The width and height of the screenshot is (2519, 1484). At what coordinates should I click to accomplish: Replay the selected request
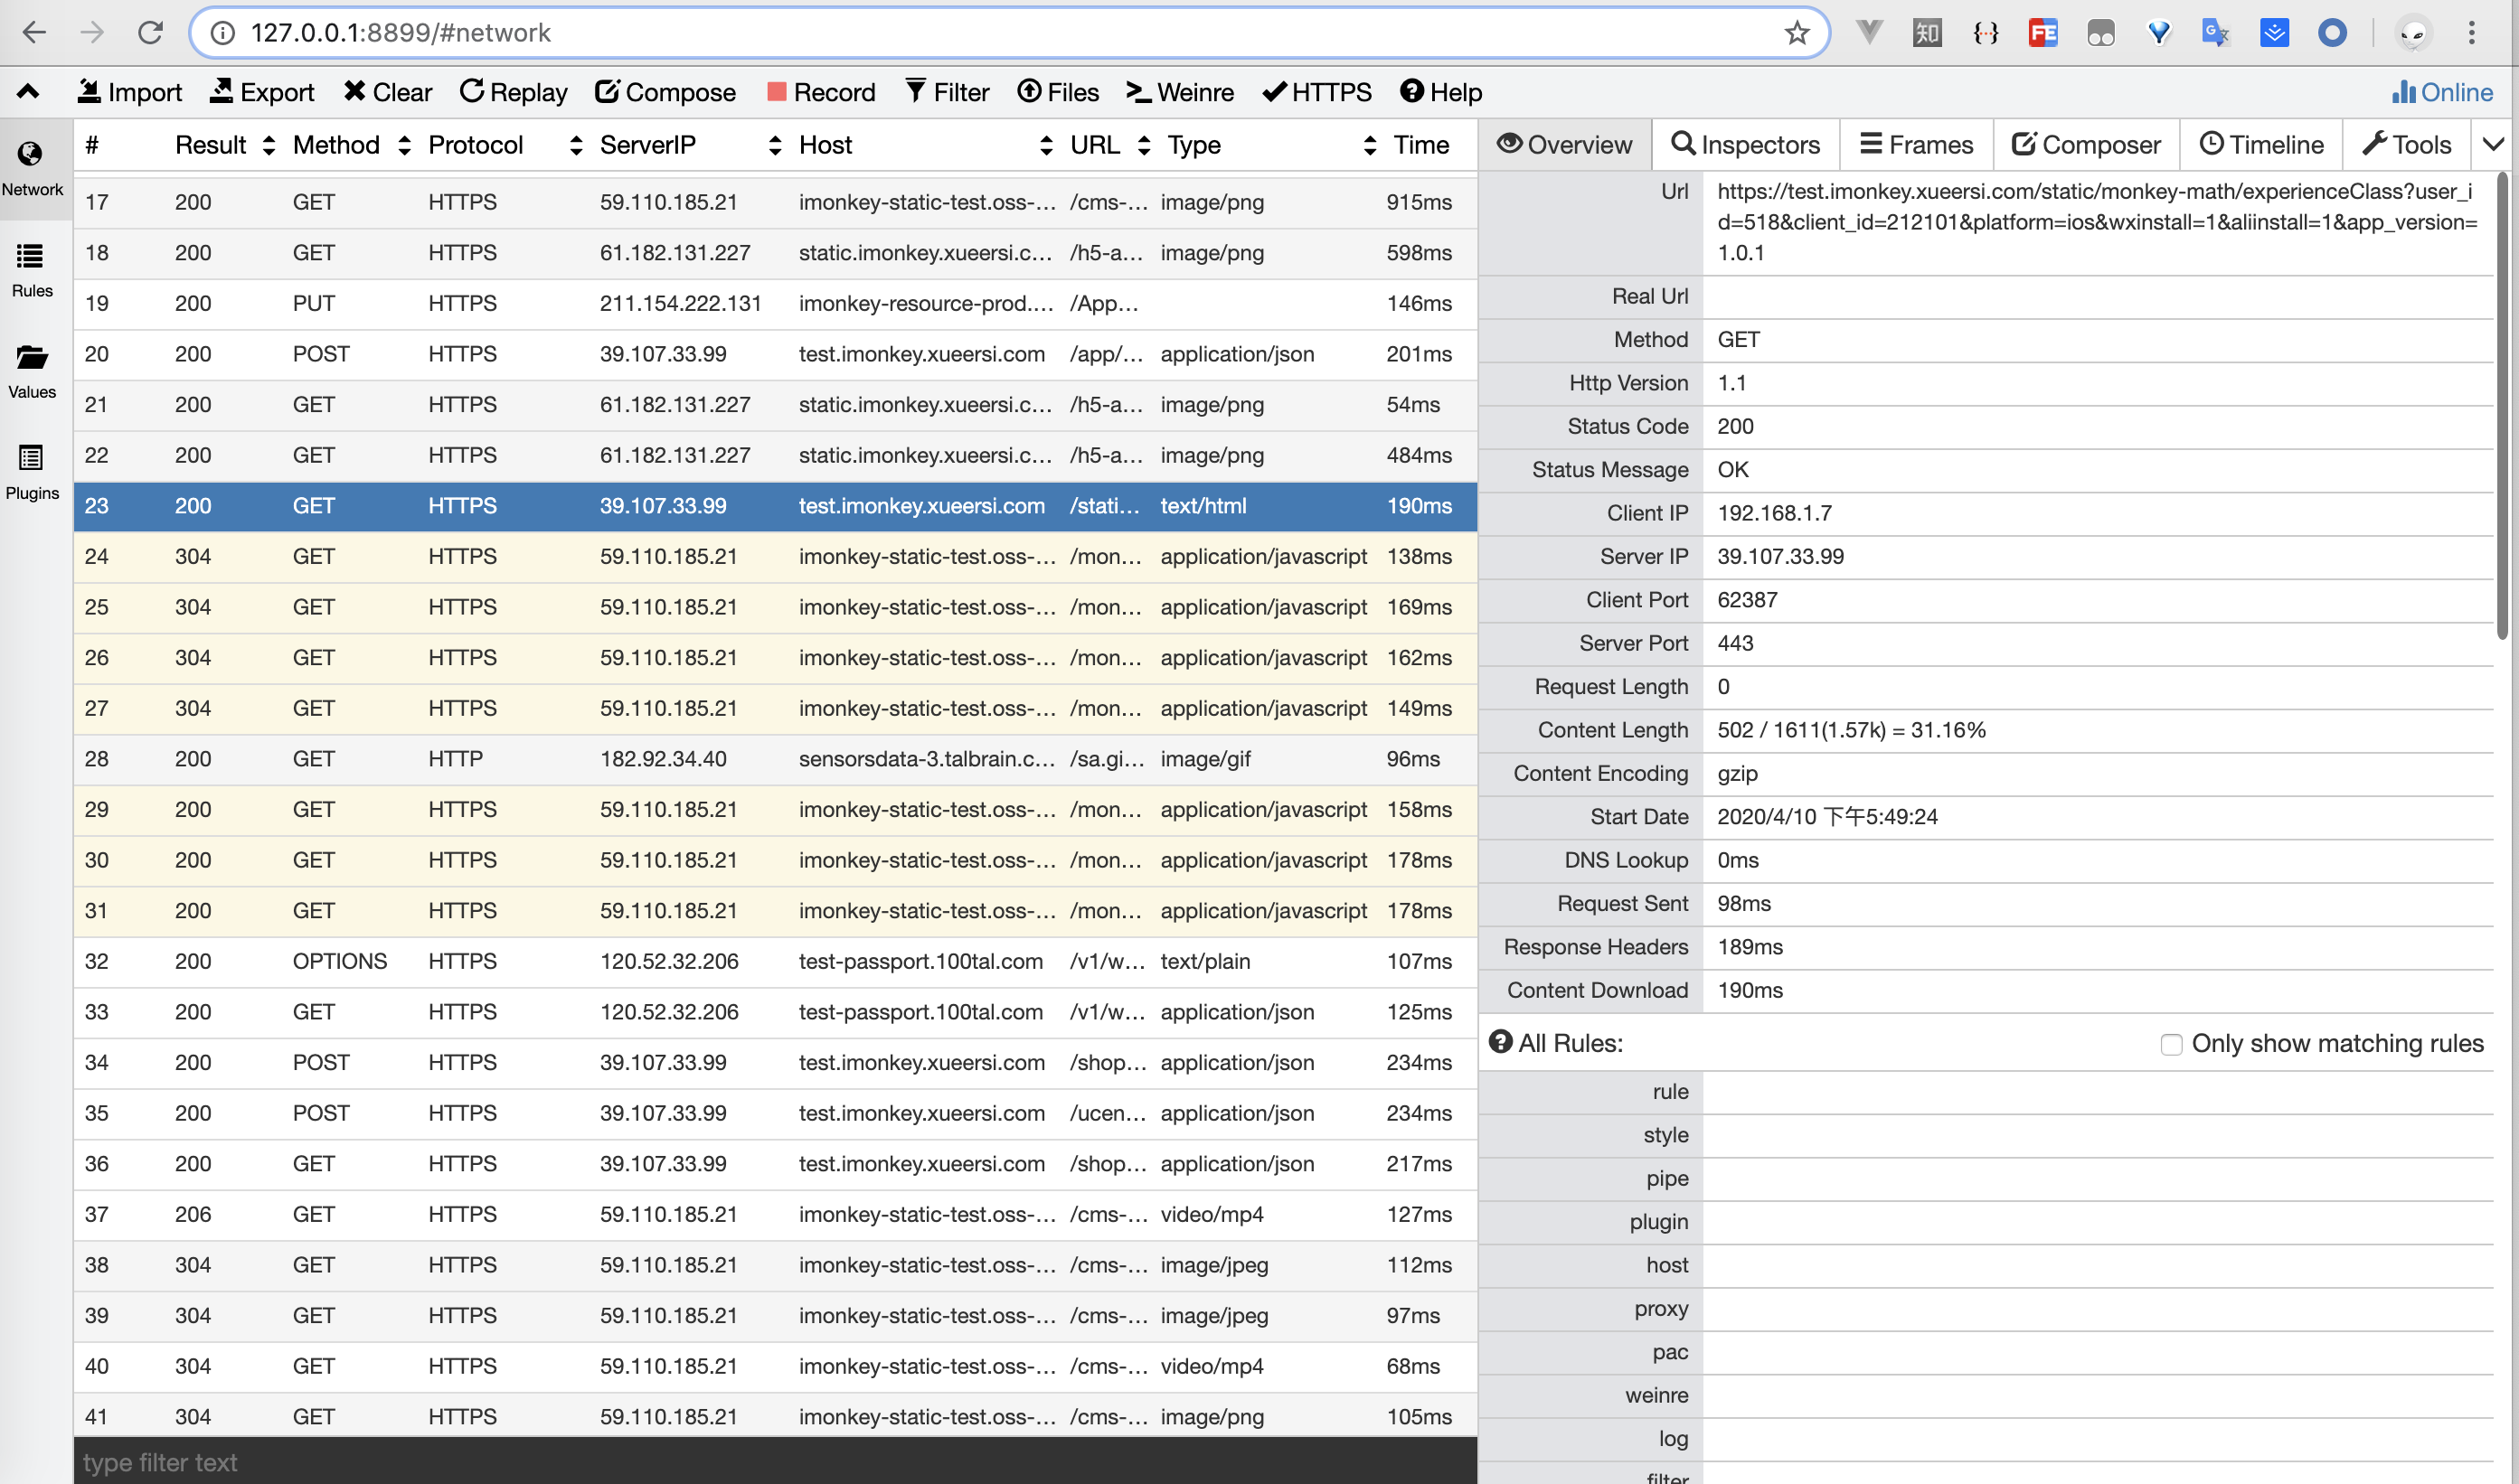click(514, 92)
